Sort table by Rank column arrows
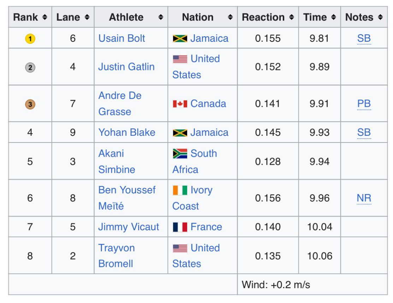393x303 pixels. coord(44,17)
